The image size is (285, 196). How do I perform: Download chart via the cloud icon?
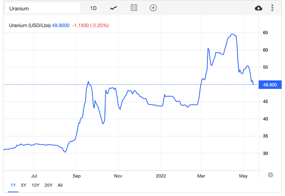[x=258, y=8]
